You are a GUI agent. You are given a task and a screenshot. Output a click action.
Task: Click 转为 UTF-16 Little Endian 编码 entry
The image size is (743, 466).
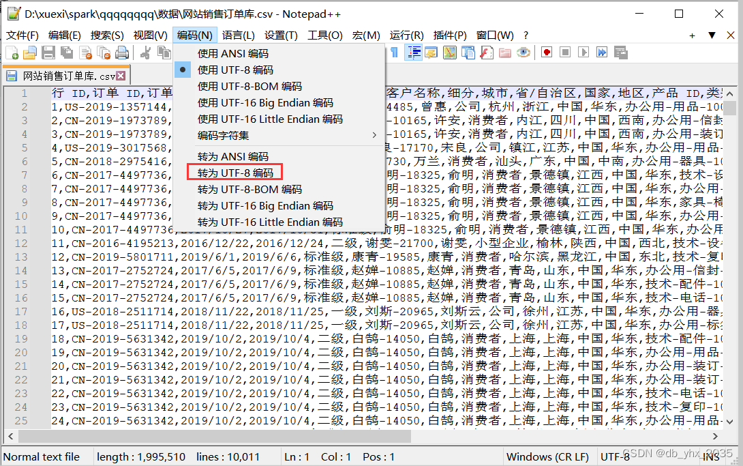pos(279,222)
